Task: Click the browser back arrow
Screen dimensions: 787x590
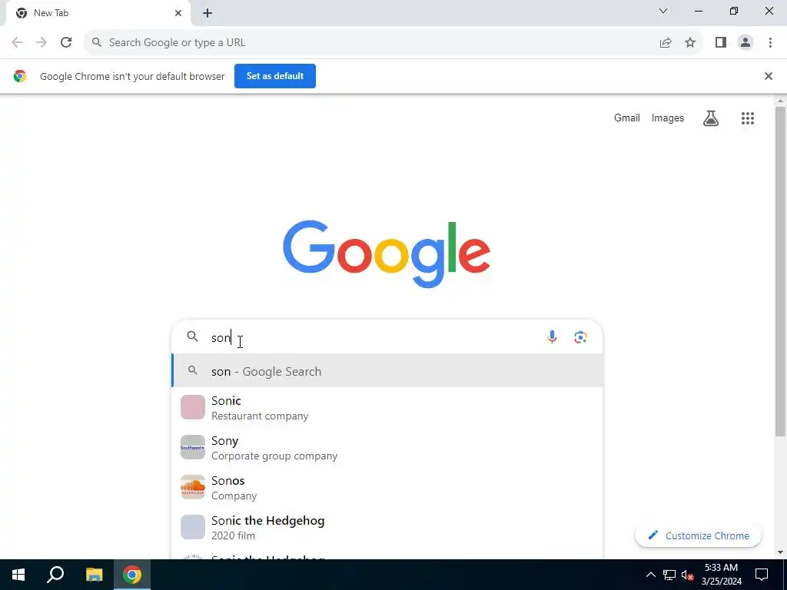Action: click(17, 43)
